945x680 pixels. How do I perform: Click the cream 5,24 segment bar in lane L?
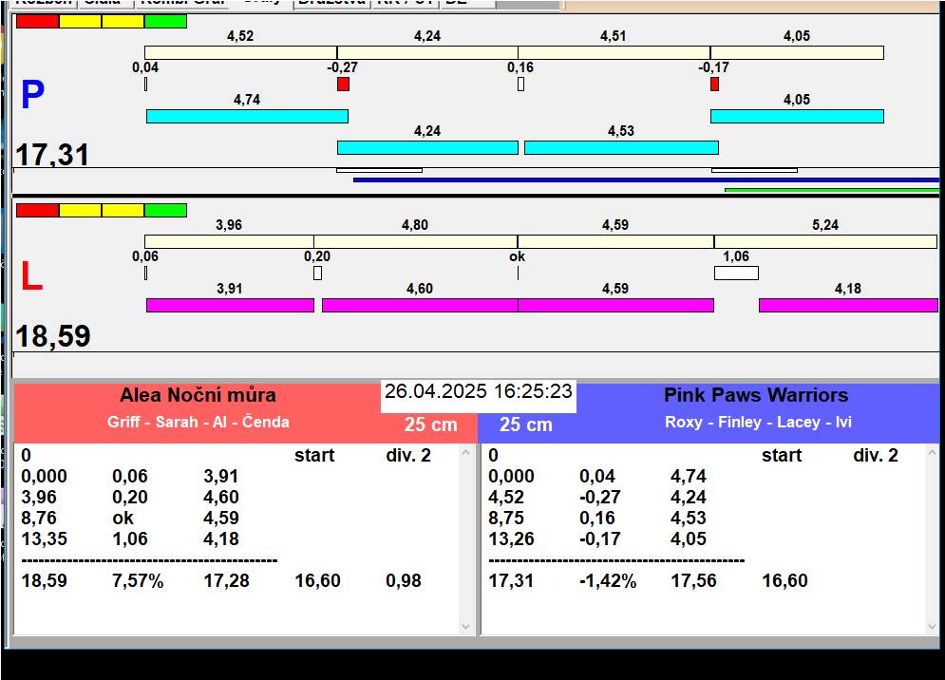(x=825, y=242)
